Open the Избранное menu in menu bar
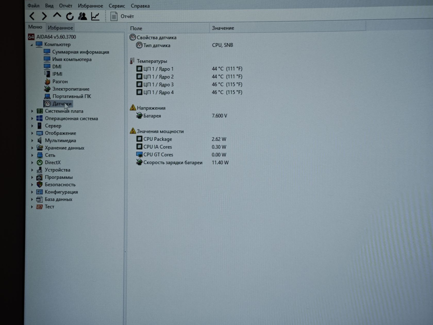The height and width of the screenshot is (325, 433). 90,6
